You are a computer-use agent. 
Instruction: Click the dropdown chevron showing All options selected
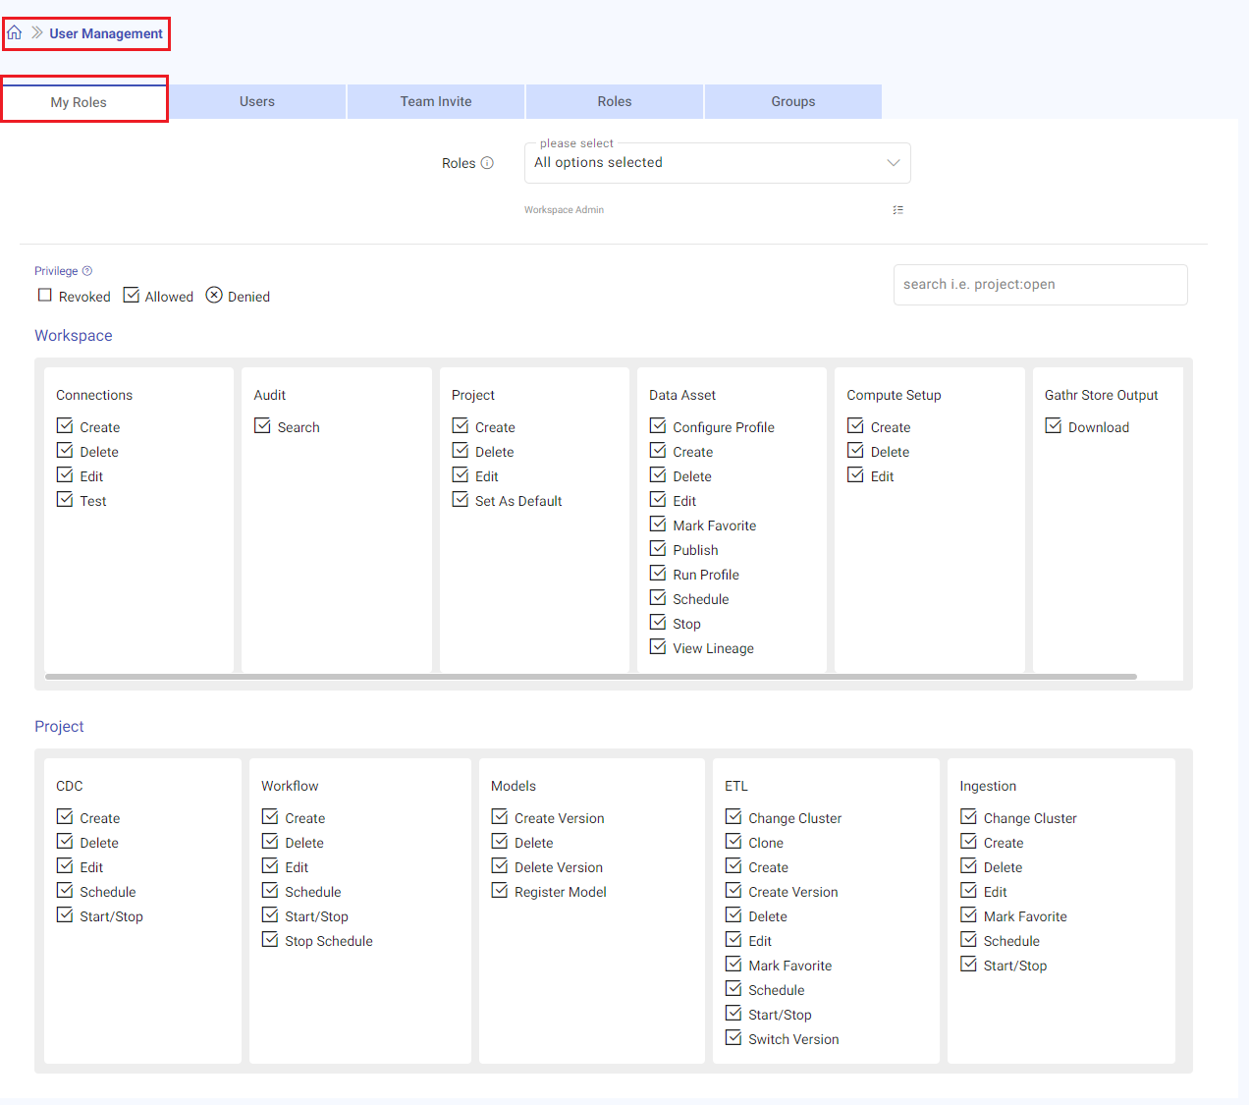point(893,162)
